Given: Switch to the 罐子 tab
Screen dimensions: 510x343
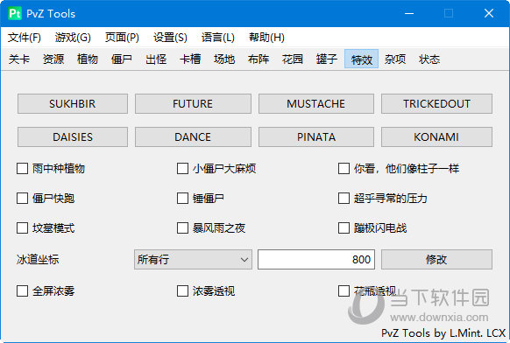Looking at the screenshot, I should point(327,59).
